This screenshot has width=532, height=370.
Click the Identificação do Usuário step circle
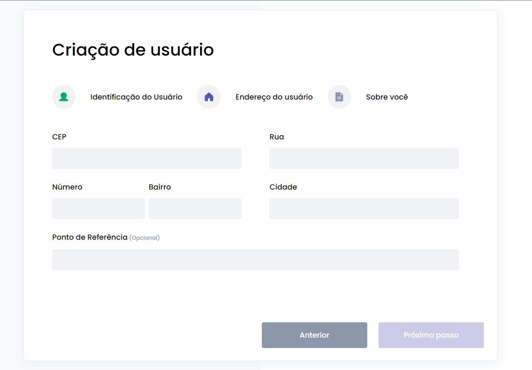[64, 97]
